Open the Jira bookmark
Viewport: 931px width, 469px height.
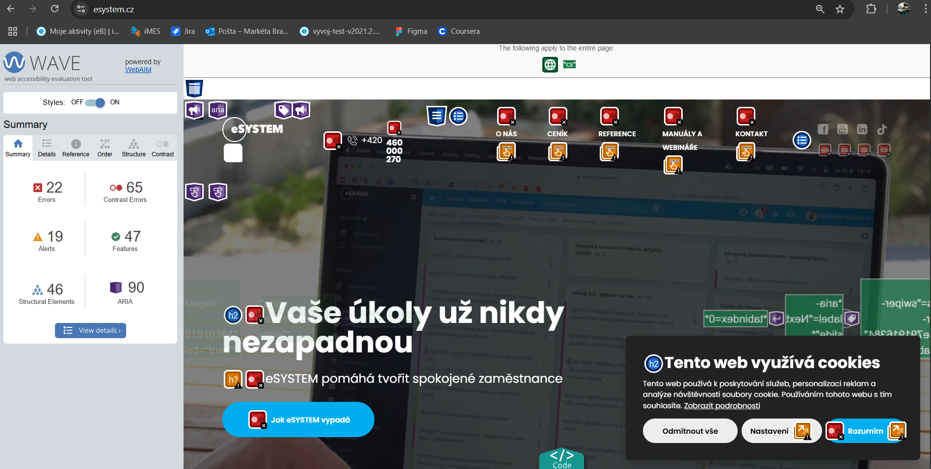tap(183, 31)
